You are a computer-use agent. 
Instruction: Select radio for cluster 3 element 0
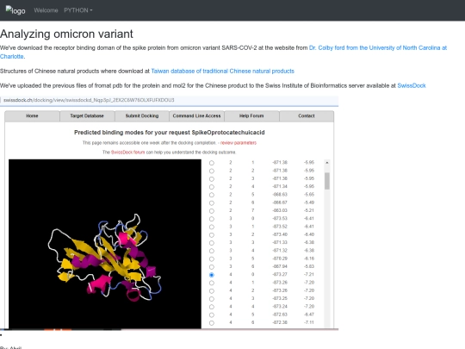[212, 219]
